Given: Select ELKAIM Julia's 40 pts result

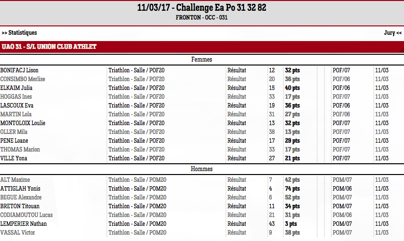Looking at the screenshot, I should click(292, 88).
